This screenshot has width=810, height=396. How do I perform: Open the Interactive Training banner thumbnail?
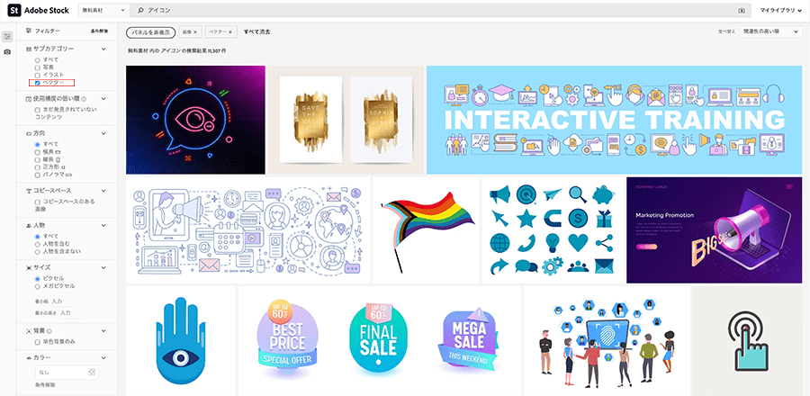[x=614, y=120]
